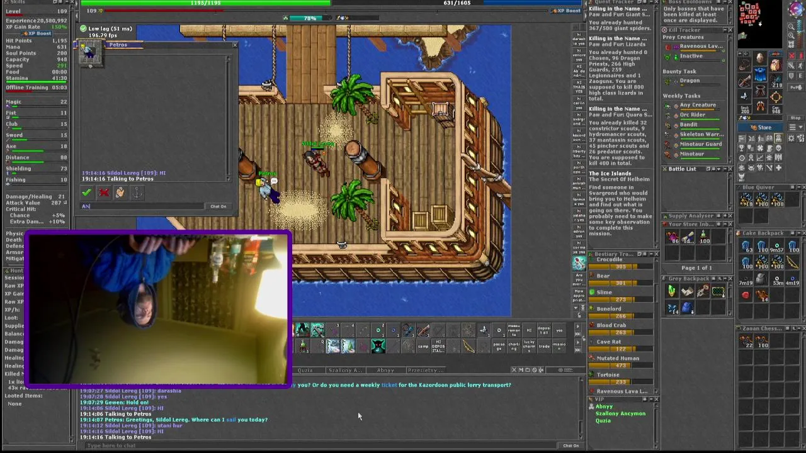Click the 78% progress bar above the game view

(x=310, y=18)
